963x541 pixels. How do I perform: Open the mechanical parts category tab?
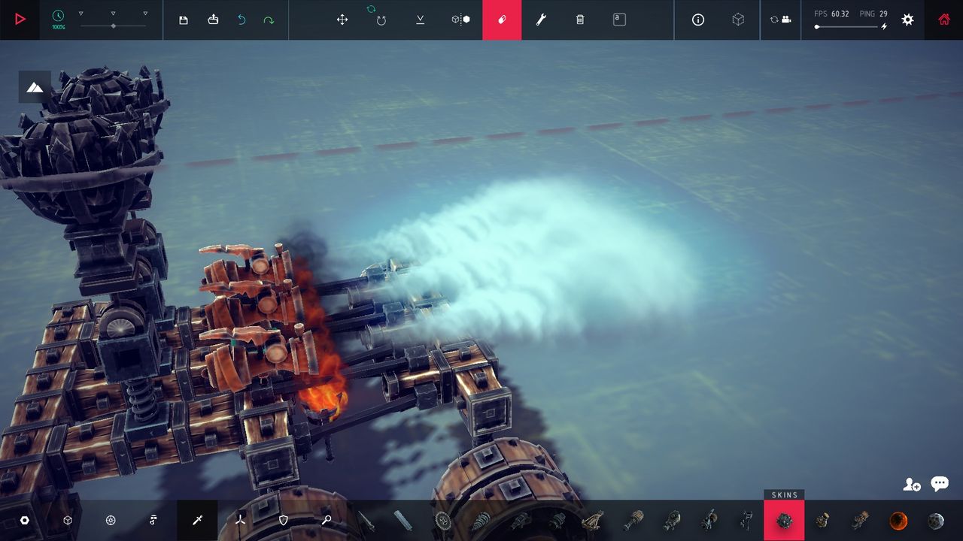point(153,520)
